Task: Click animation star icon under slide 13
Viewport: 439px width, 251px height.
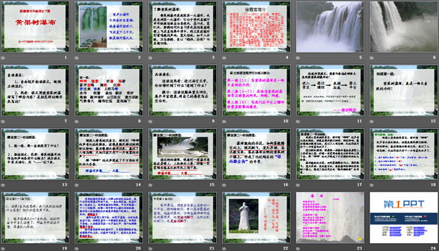Action: coord(3,185)
